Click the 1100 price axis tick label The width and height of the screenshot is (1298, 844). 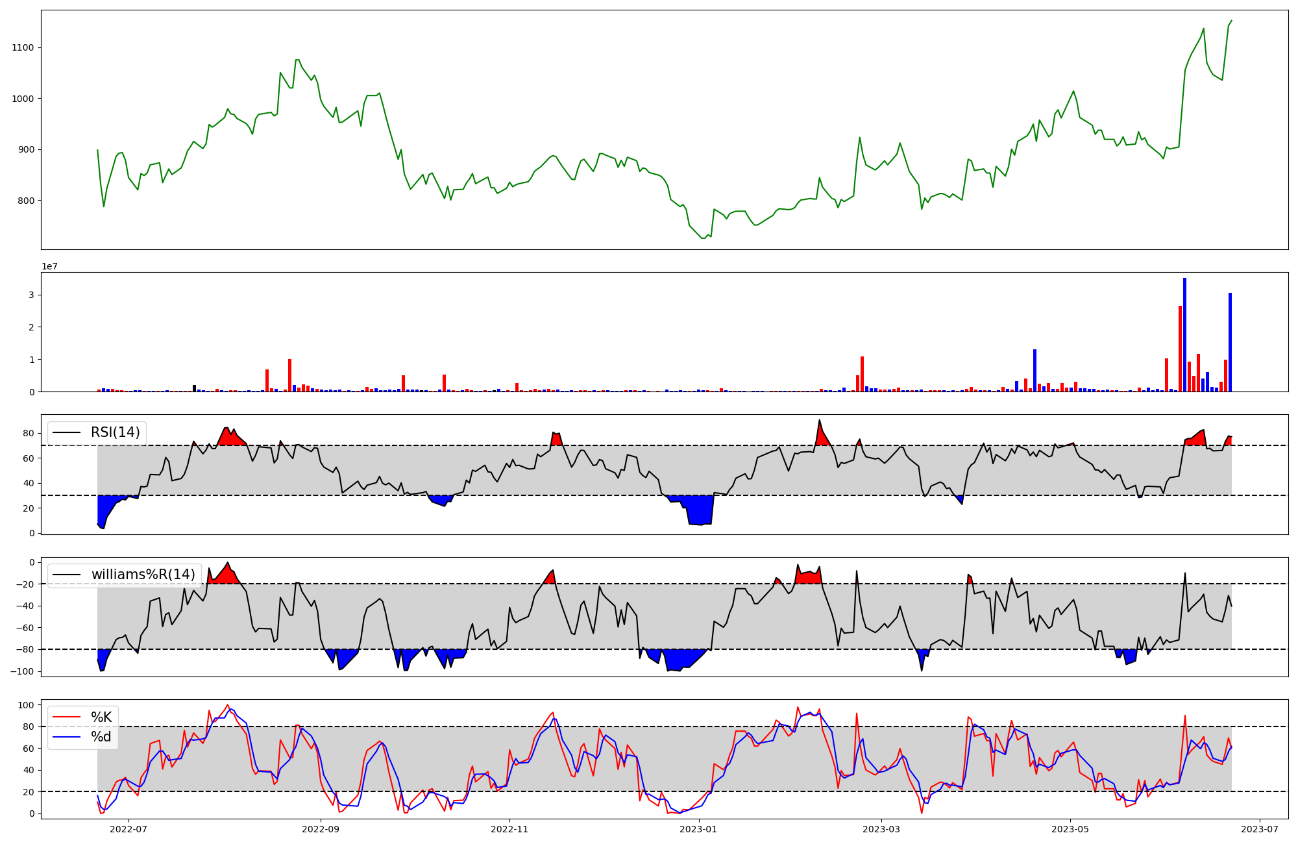(23, 47)
